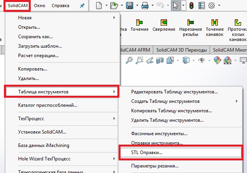
Task: Expand the Hole Wizard ТехПроцесс submenu
Action: [62, 159]
